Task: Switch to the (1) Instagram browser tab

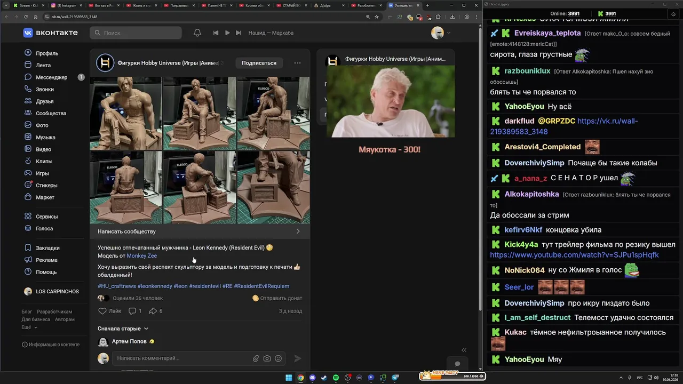Action: click(66, 5)
